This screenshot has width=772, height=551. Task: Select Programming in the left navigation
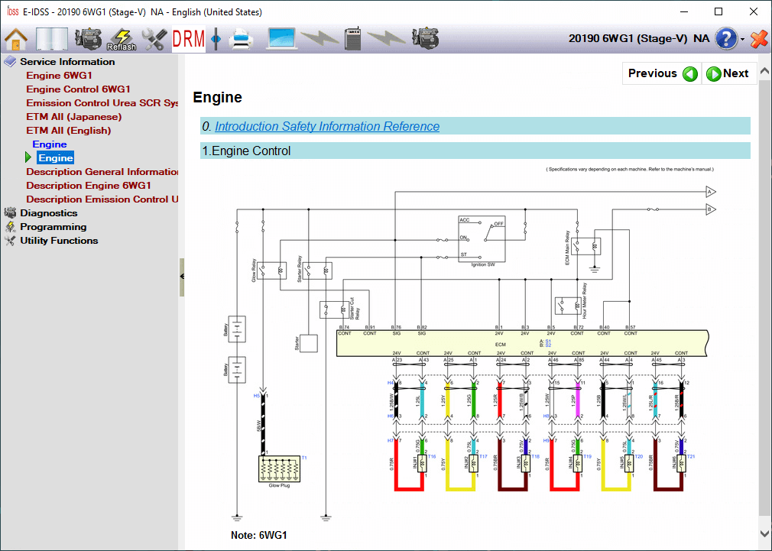click(x=53, y=227)
